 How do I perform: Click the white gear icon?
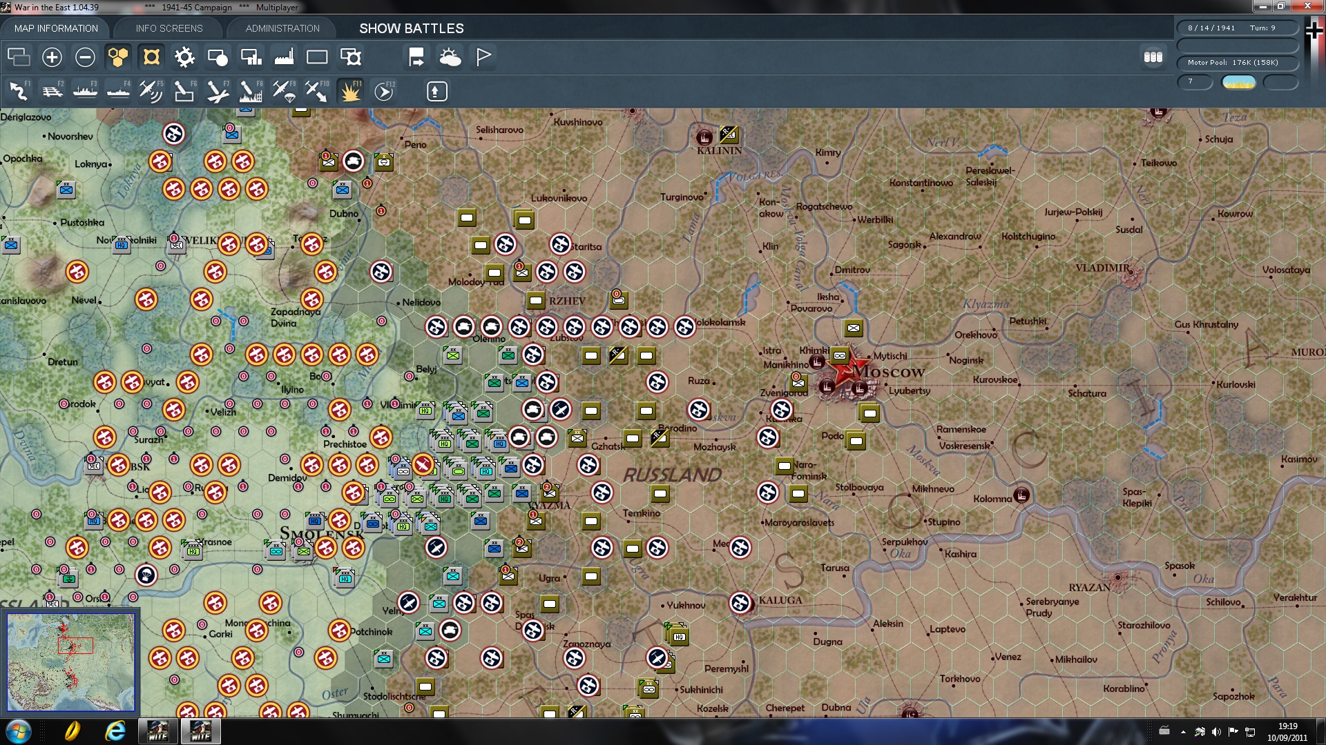[184, 57]
